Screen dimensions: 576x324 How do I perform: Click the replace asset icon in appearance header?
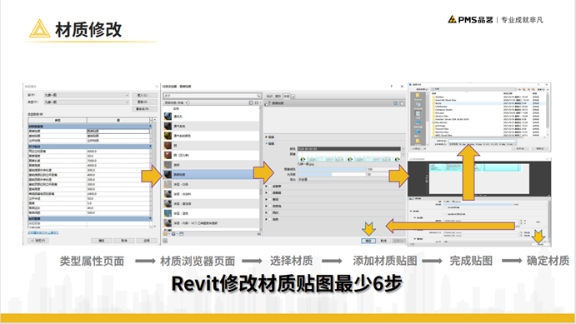(x=396, y=103)
